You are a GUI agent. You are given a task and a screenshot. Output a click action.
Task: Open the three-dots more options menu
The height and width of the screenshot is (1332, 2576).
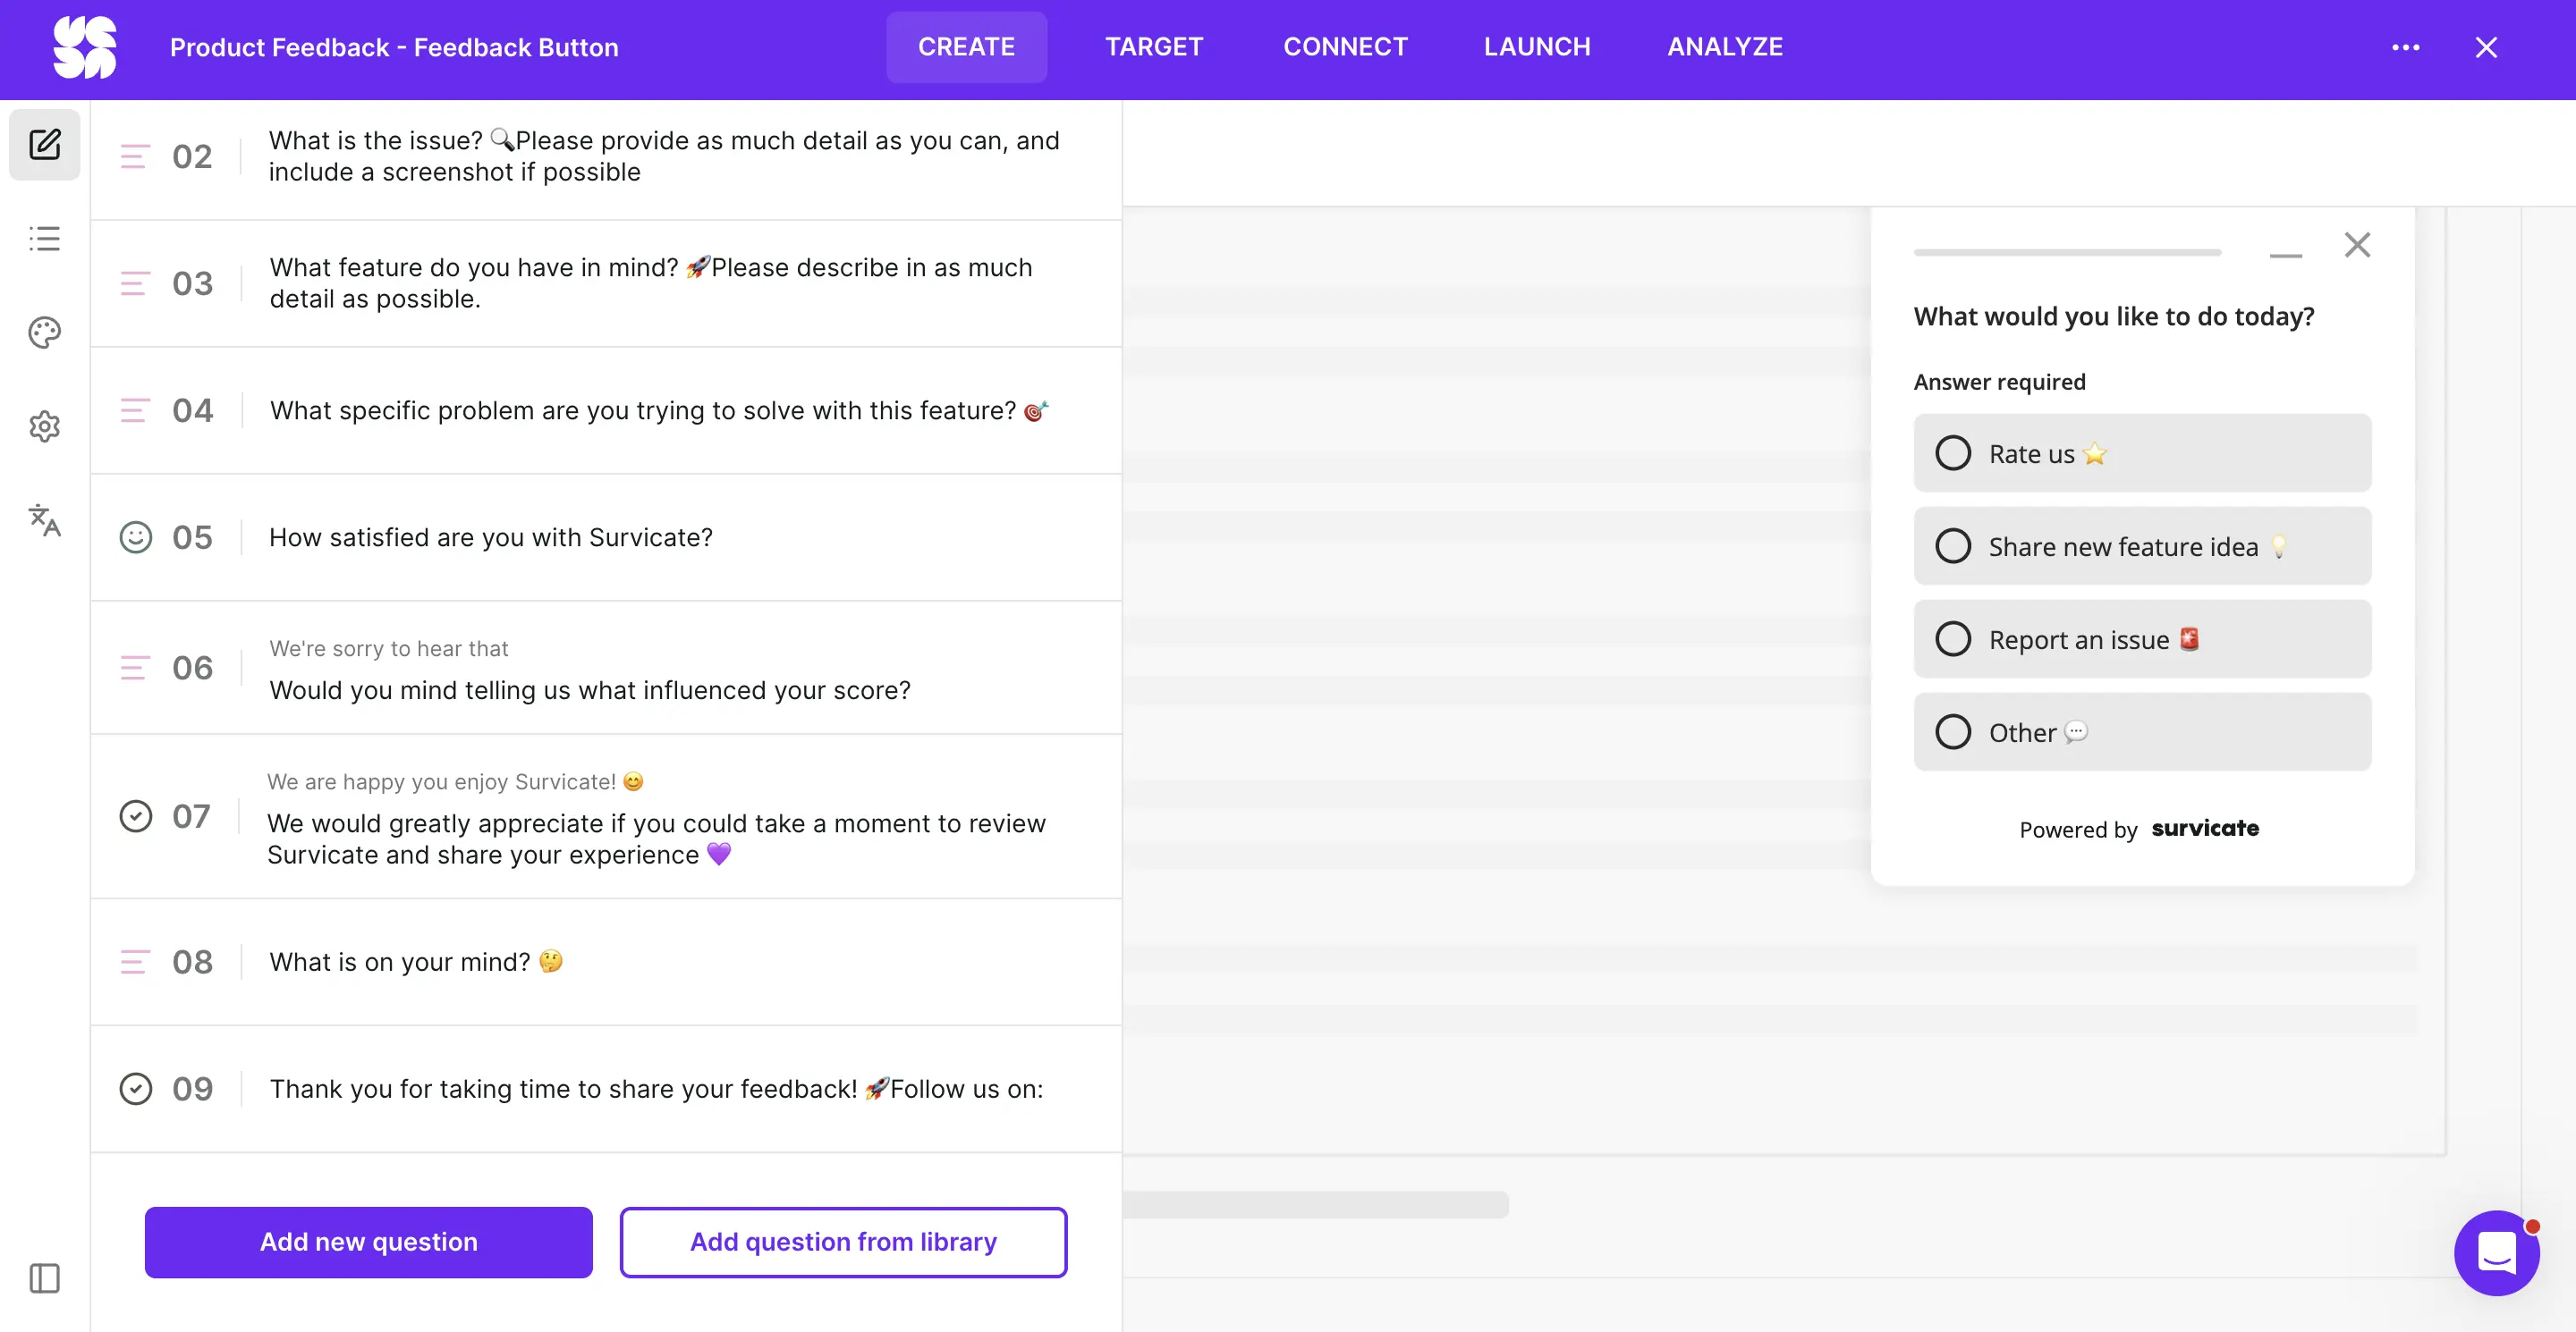click(2405, 47)
